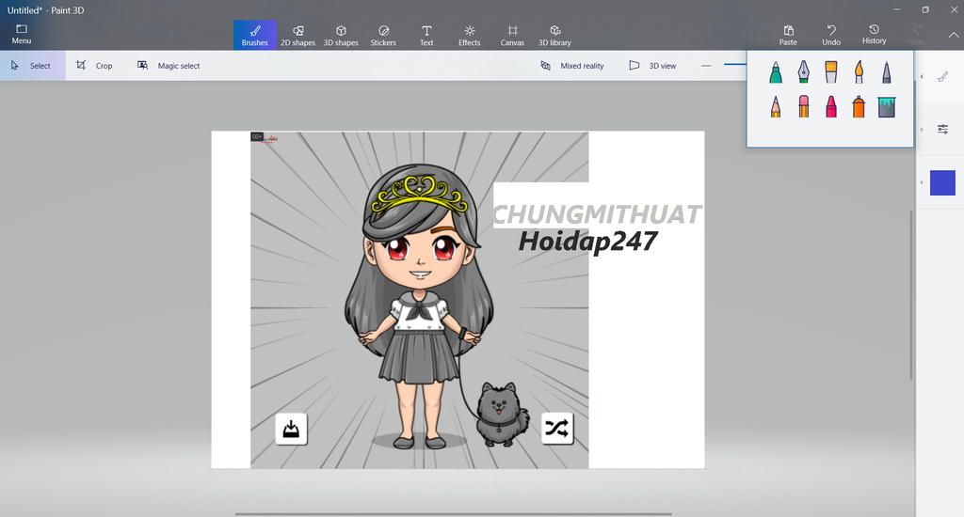Select the Pencil brush

click(x=776, y=107)
